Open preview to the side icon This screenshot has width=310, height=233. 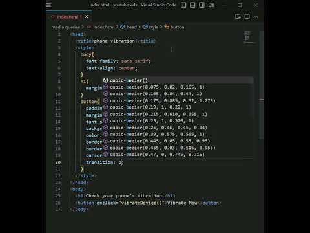[x=238, y=17]
